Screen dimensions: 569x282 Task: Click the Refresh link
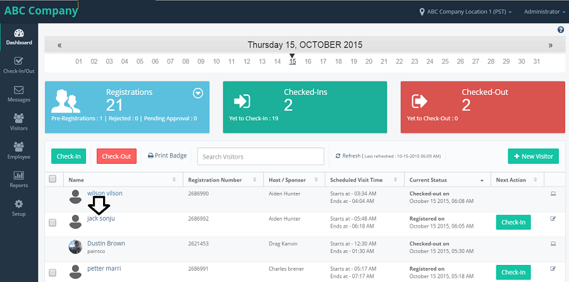[x=348, y=156]
